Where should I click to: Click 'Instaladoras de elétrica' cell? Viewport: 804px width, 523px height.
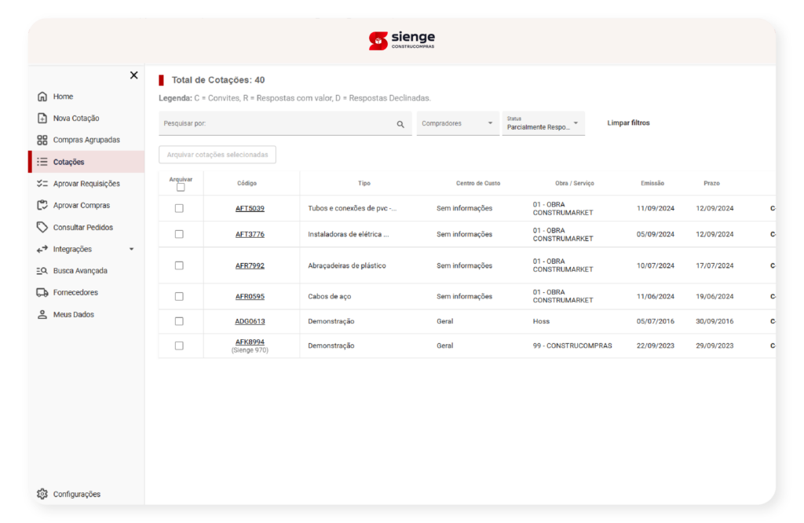pyautogui.click(x=348, y=234)
